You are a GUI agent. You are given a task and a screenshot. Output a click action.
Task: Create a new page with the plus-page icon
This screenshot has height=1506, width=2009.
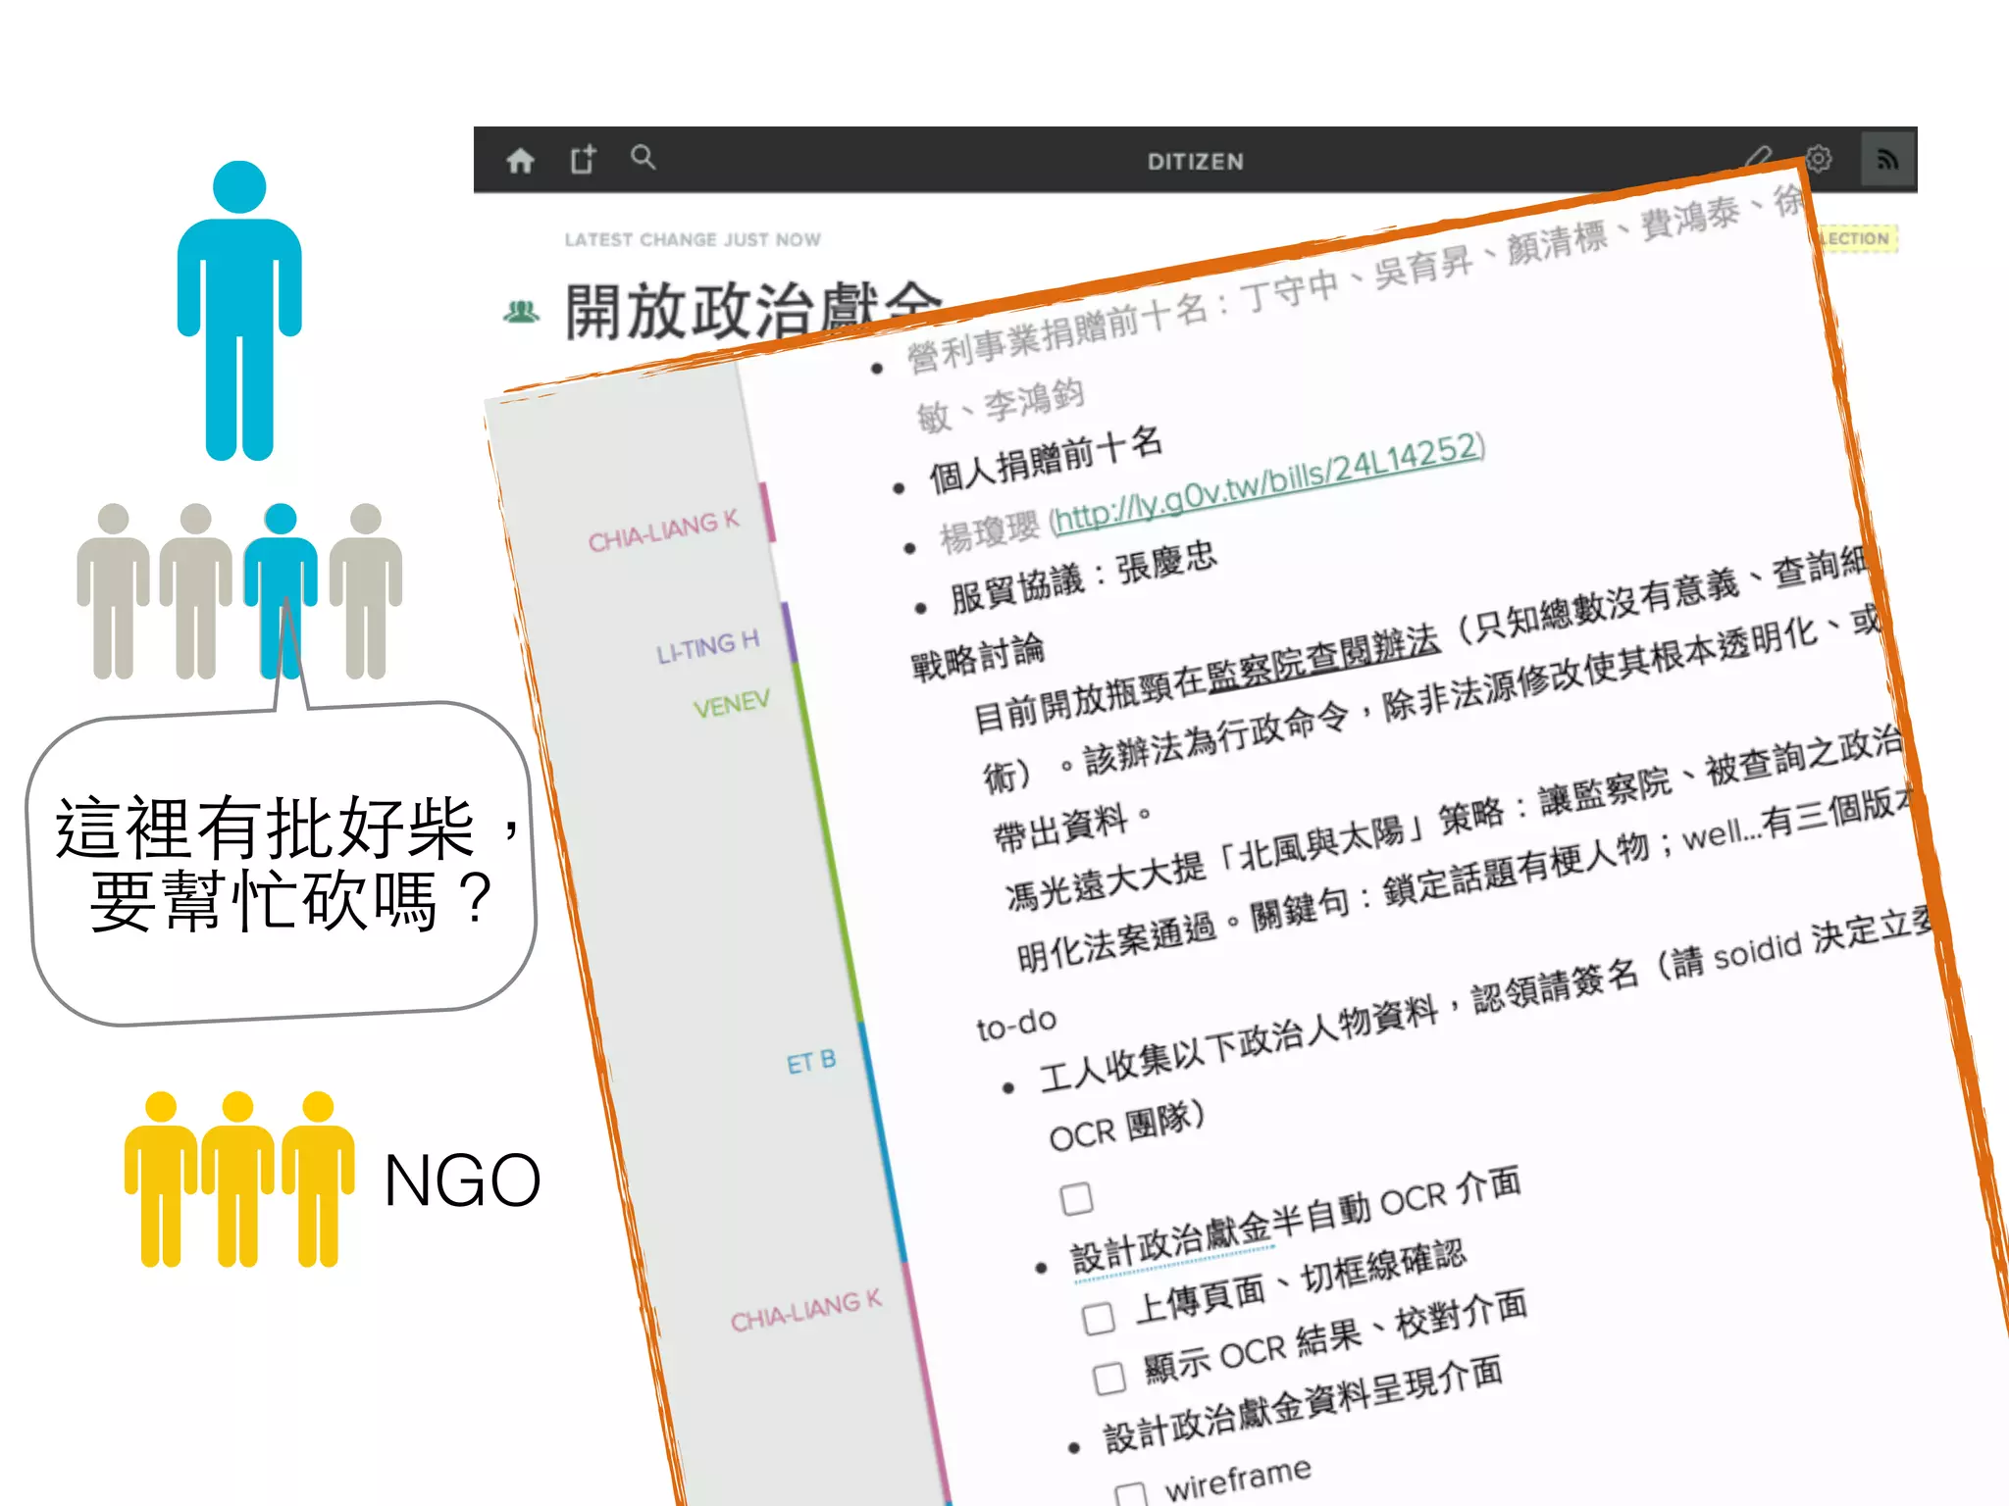584,159
